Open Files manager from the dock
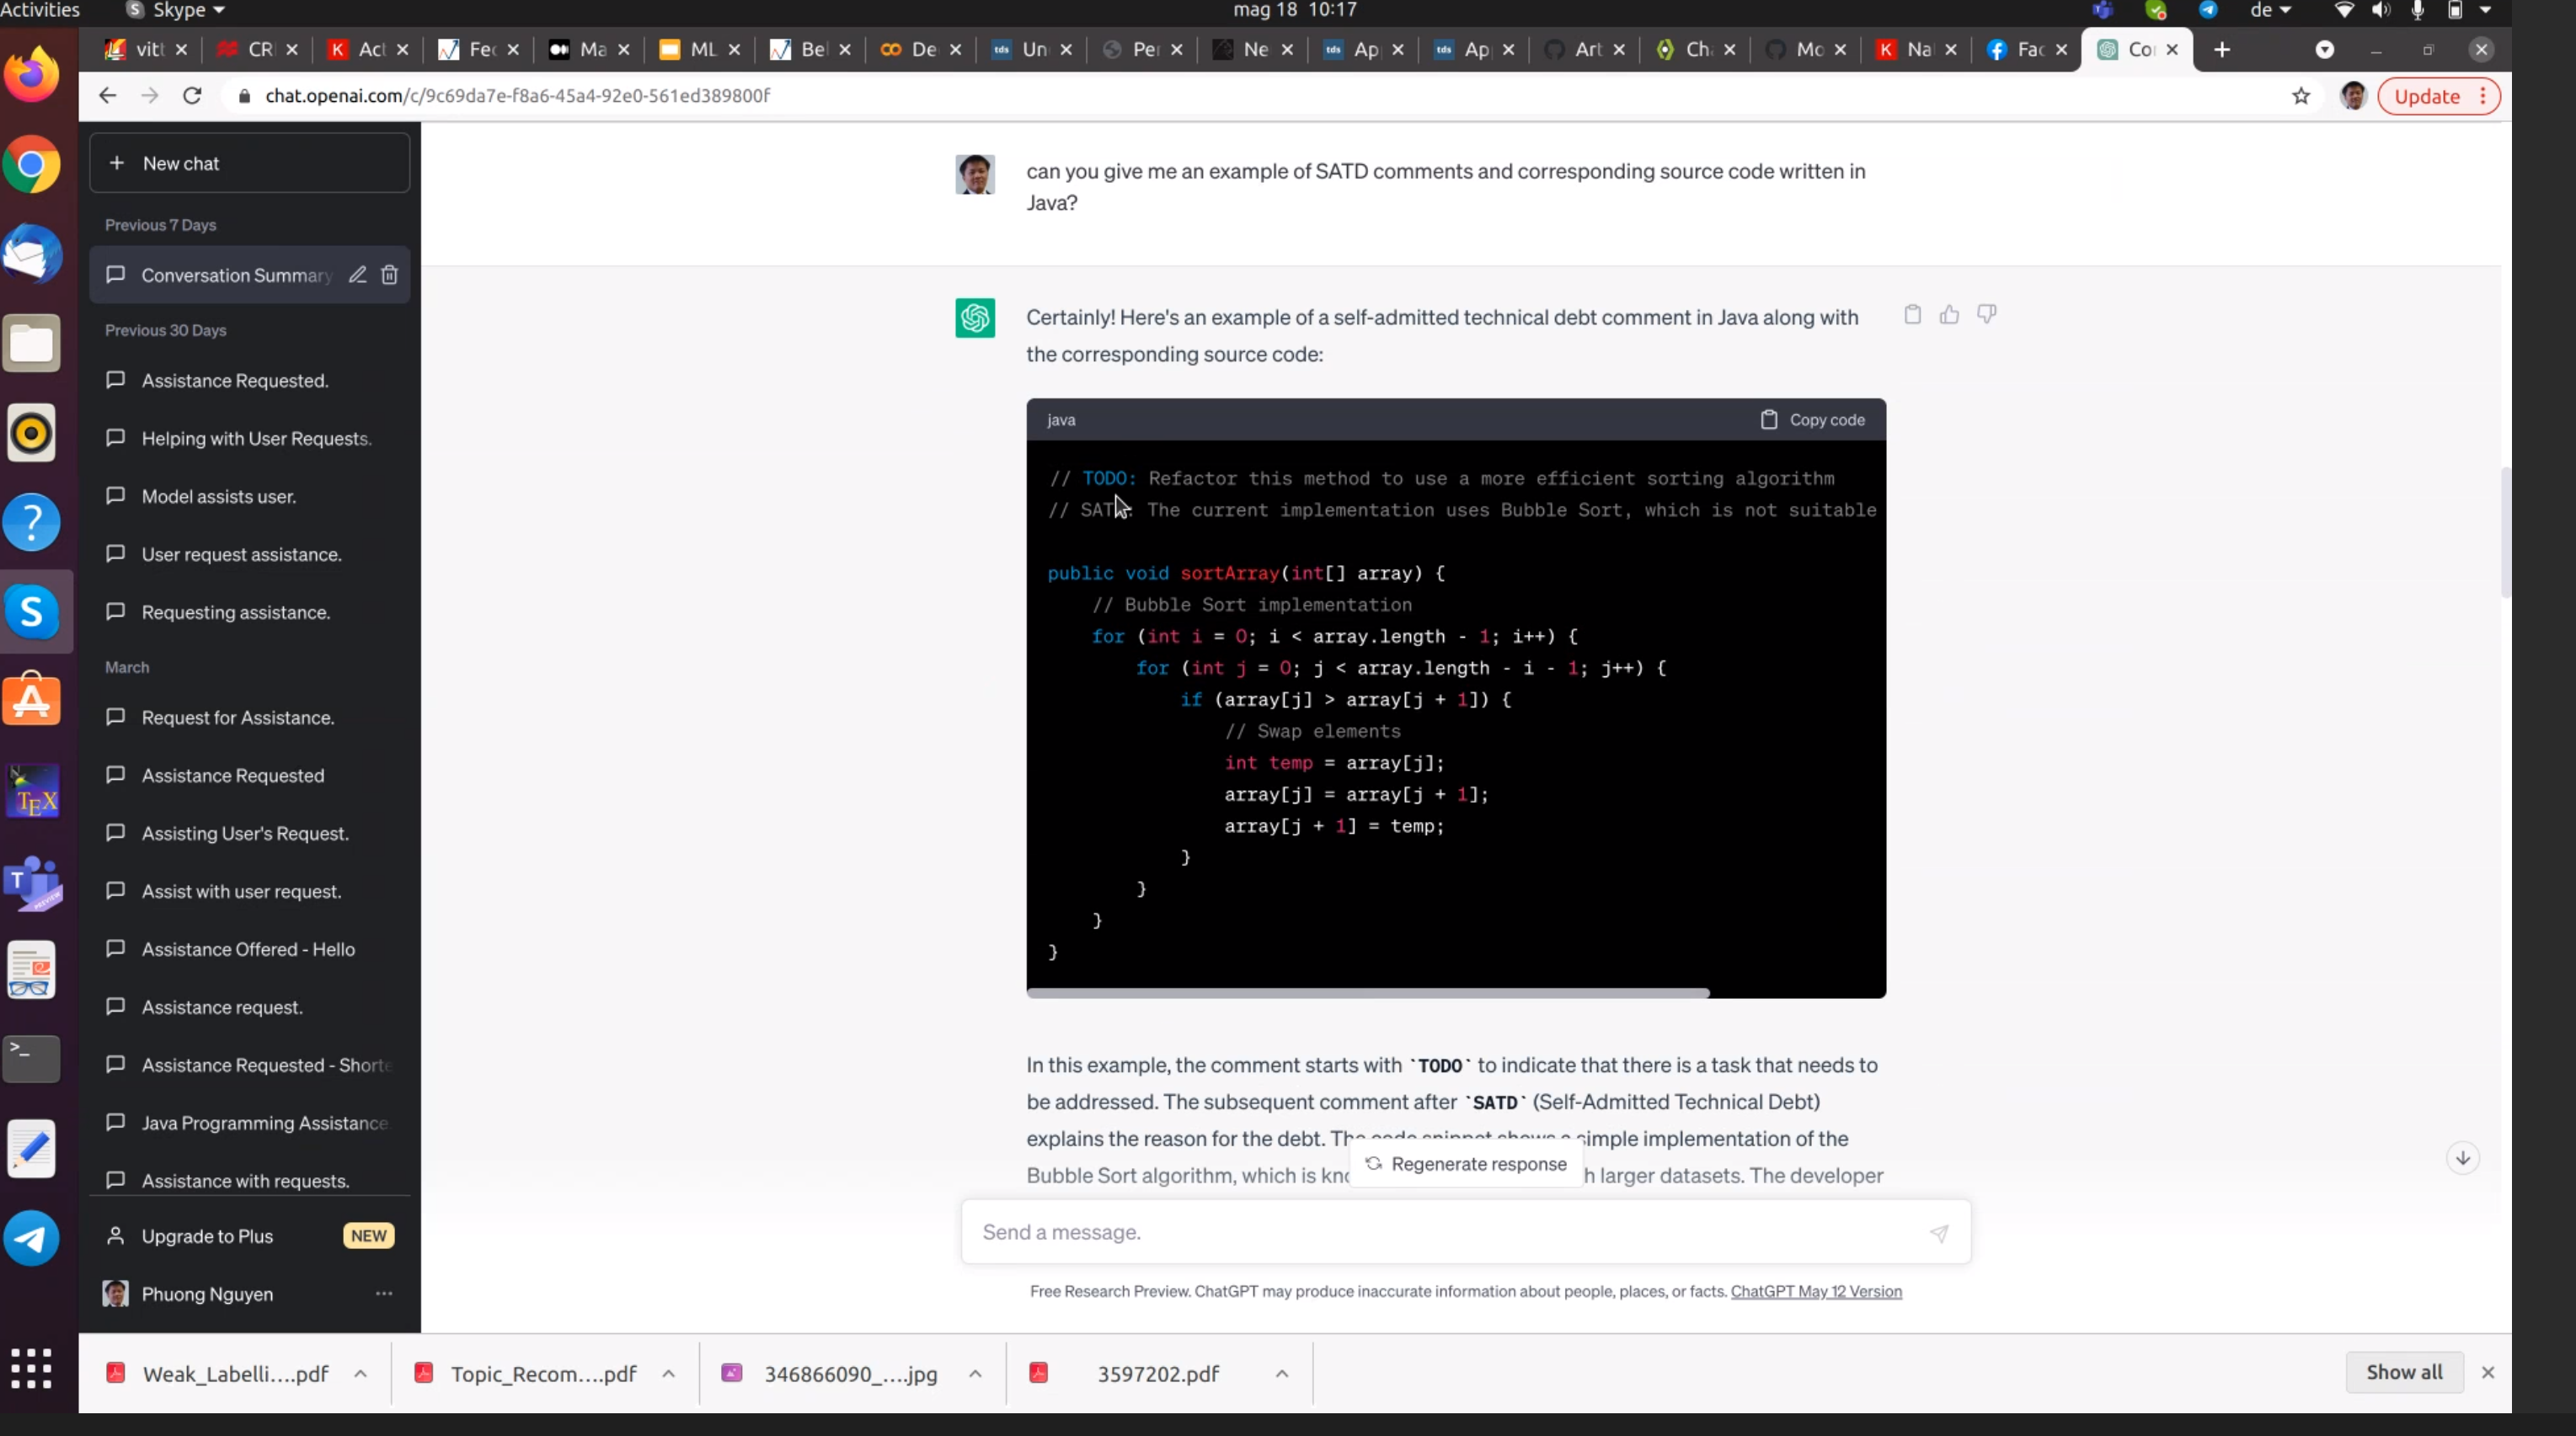 coord(32,343)
